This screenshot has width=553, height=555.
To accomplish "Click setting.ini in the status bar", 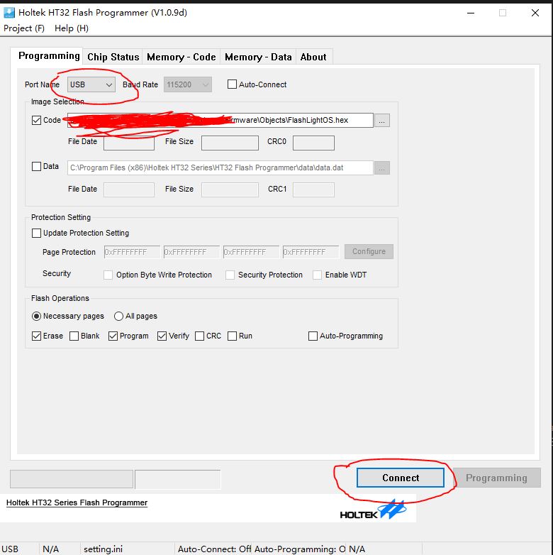I will click(x=104, y=549).
